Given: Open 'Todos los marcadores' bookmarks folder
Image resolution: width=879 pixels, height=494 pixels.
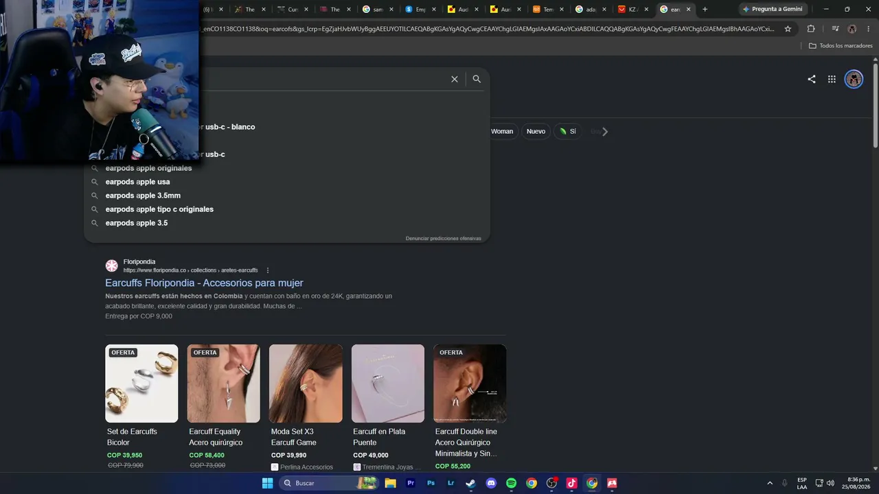Looking at the screenshot, I should tap(841, 46).
